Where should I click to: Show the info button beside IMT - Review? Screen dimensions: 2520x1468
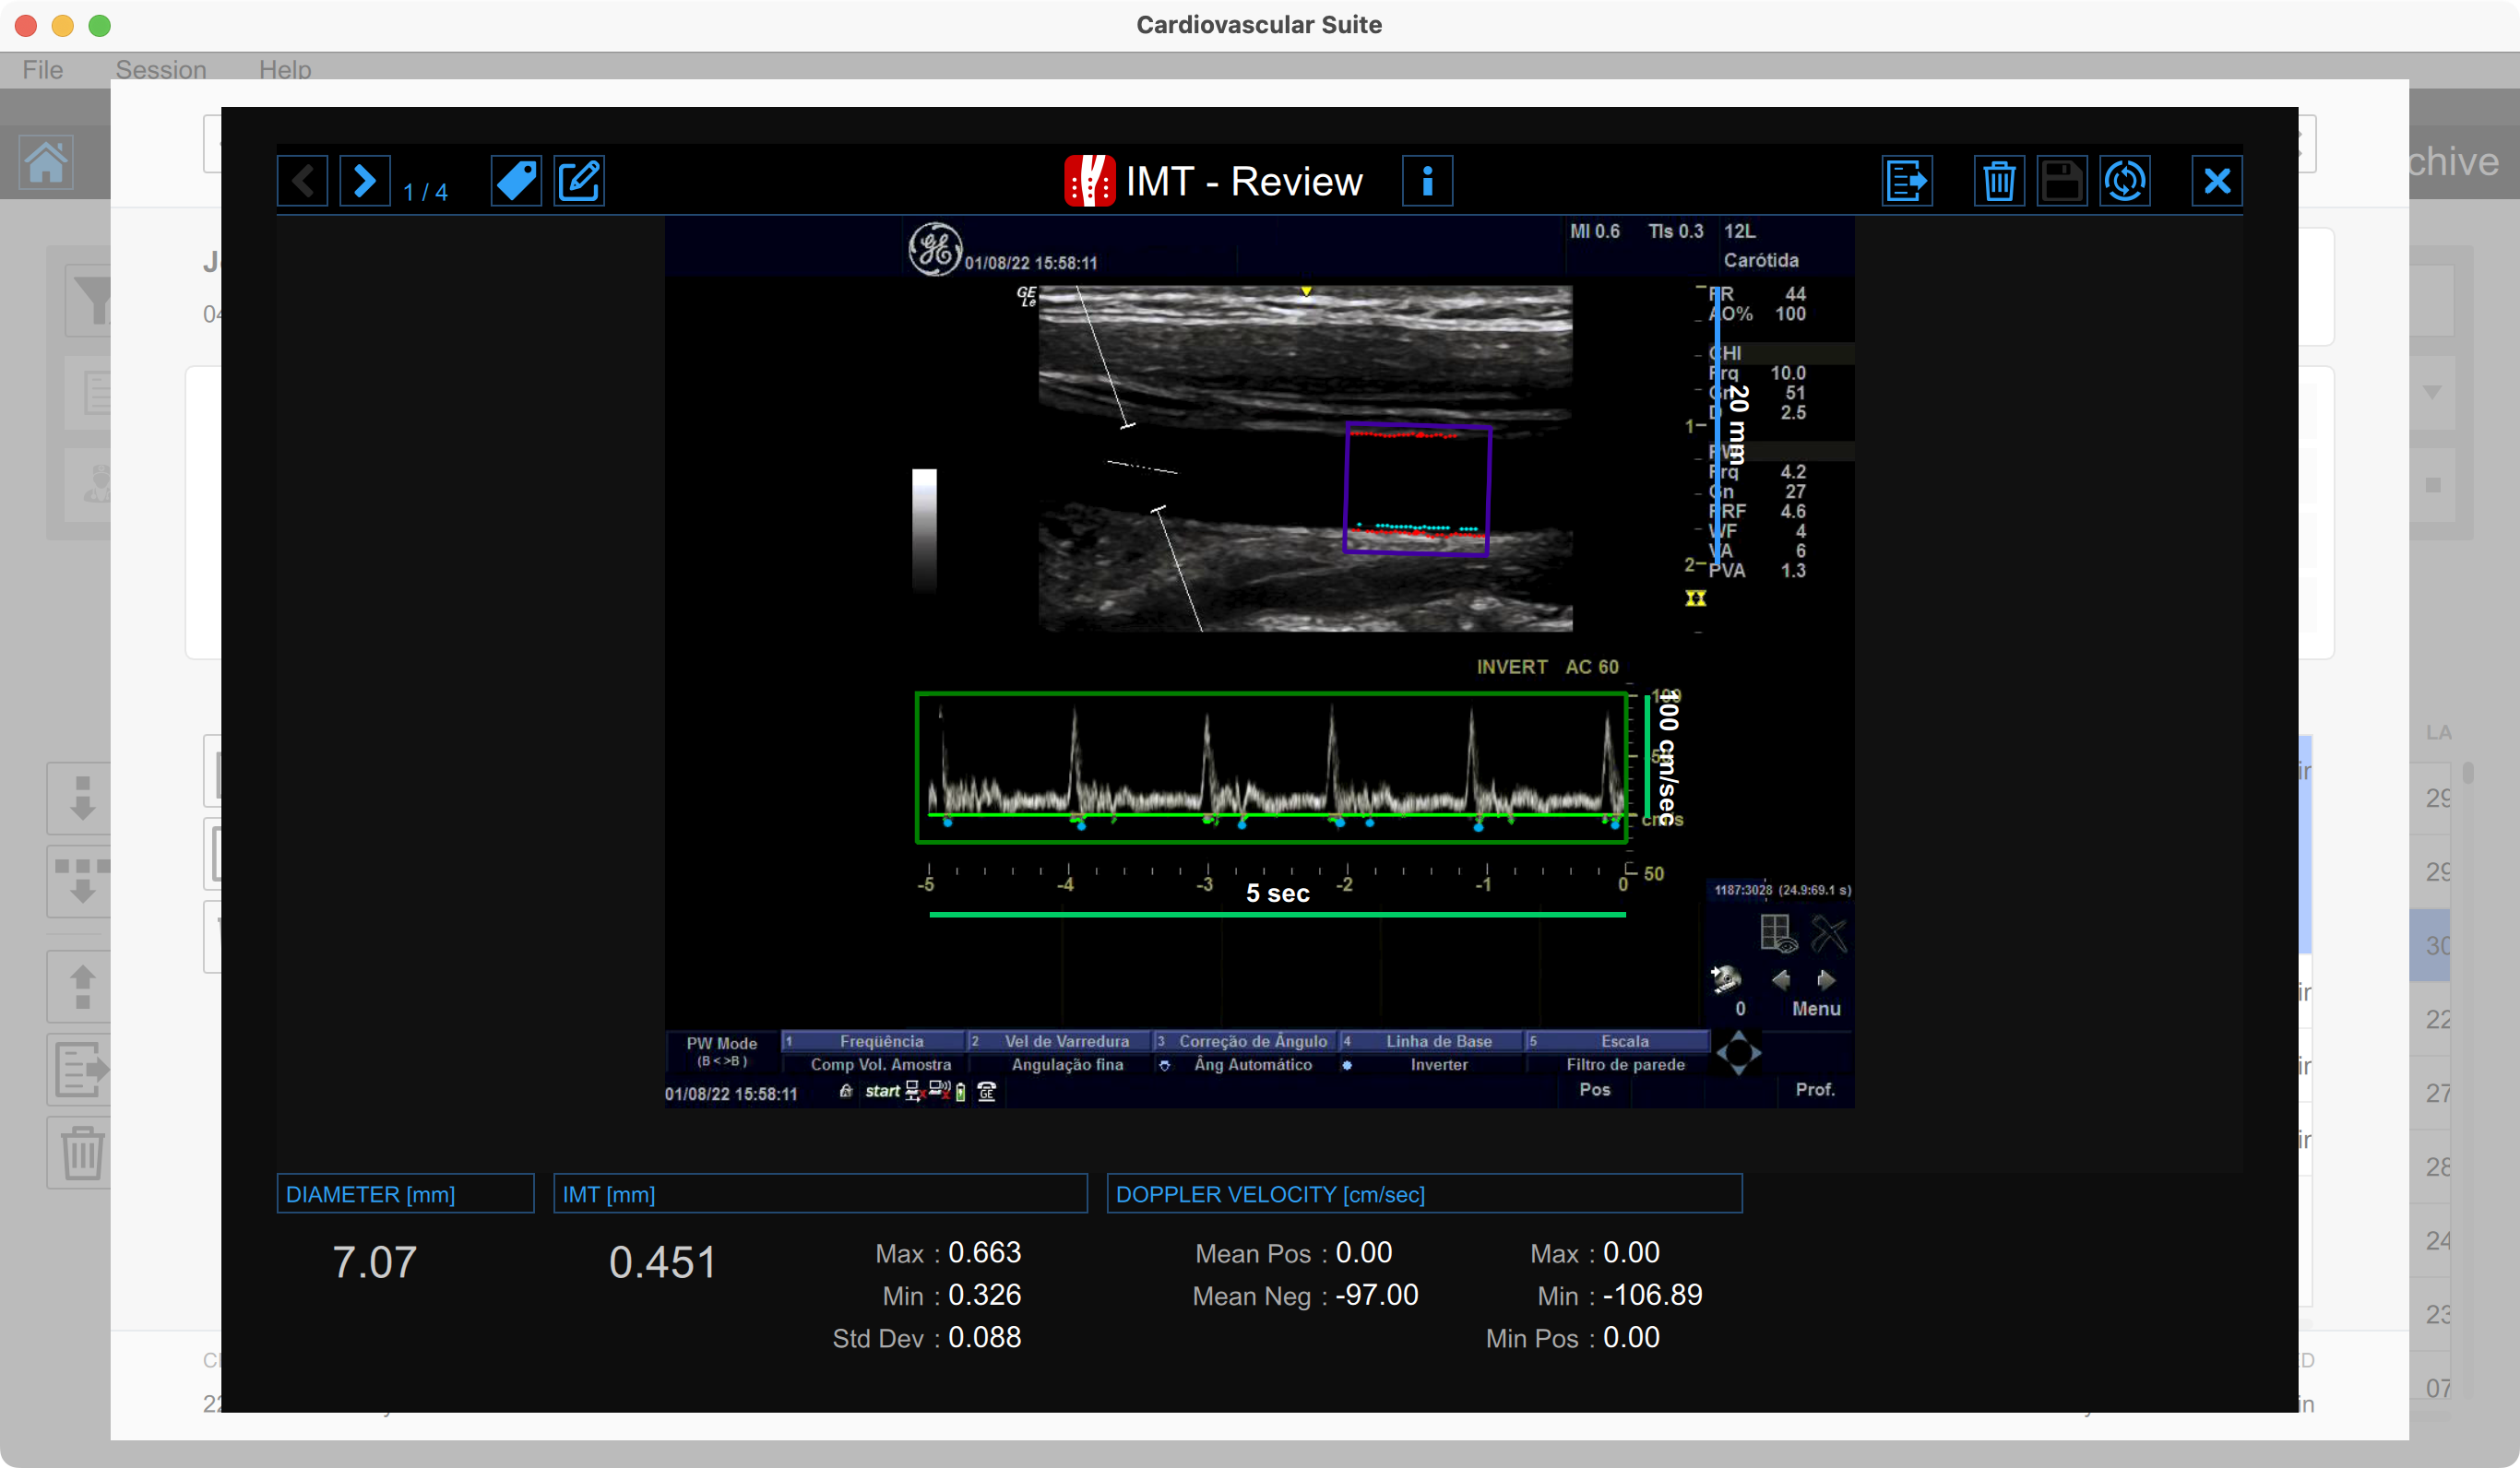coord(1427,181)
